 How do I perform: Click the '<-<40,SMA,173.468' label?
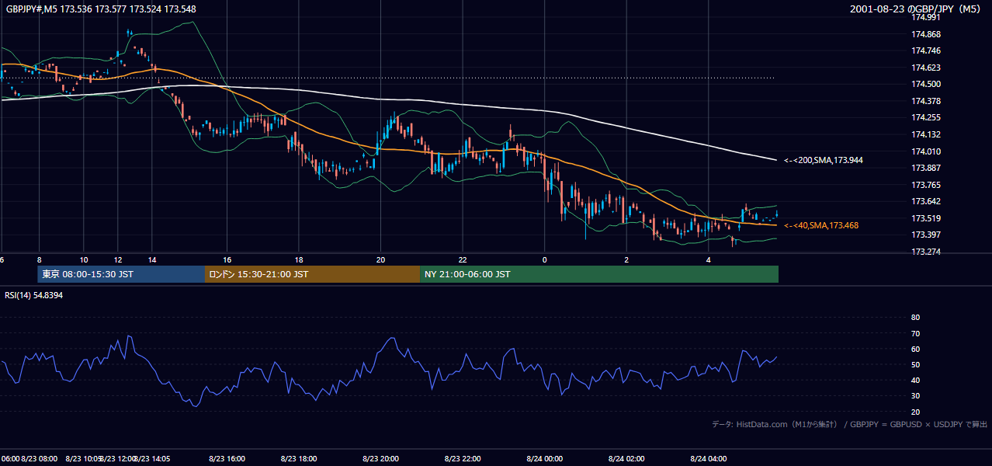[x=821, y=225]
